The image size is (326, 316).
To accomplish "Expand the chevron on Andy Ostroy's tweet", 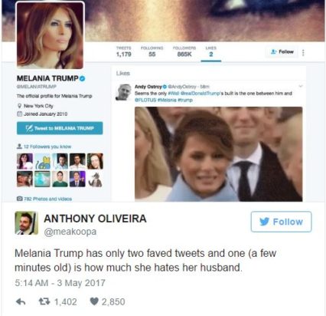I will click(x=301, y=87).
